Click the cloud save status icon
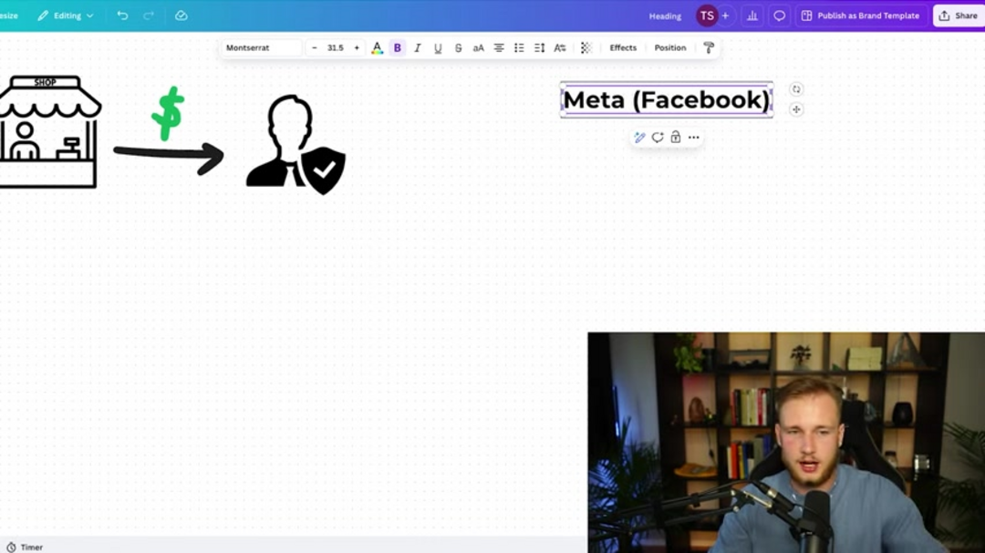This screenshot has width=985, height=553. tap(181, 15)
